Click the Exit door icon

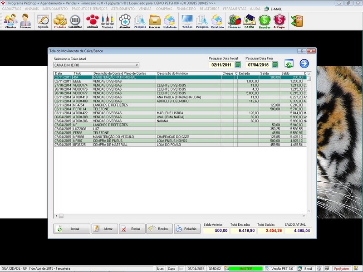pos(297,21)
